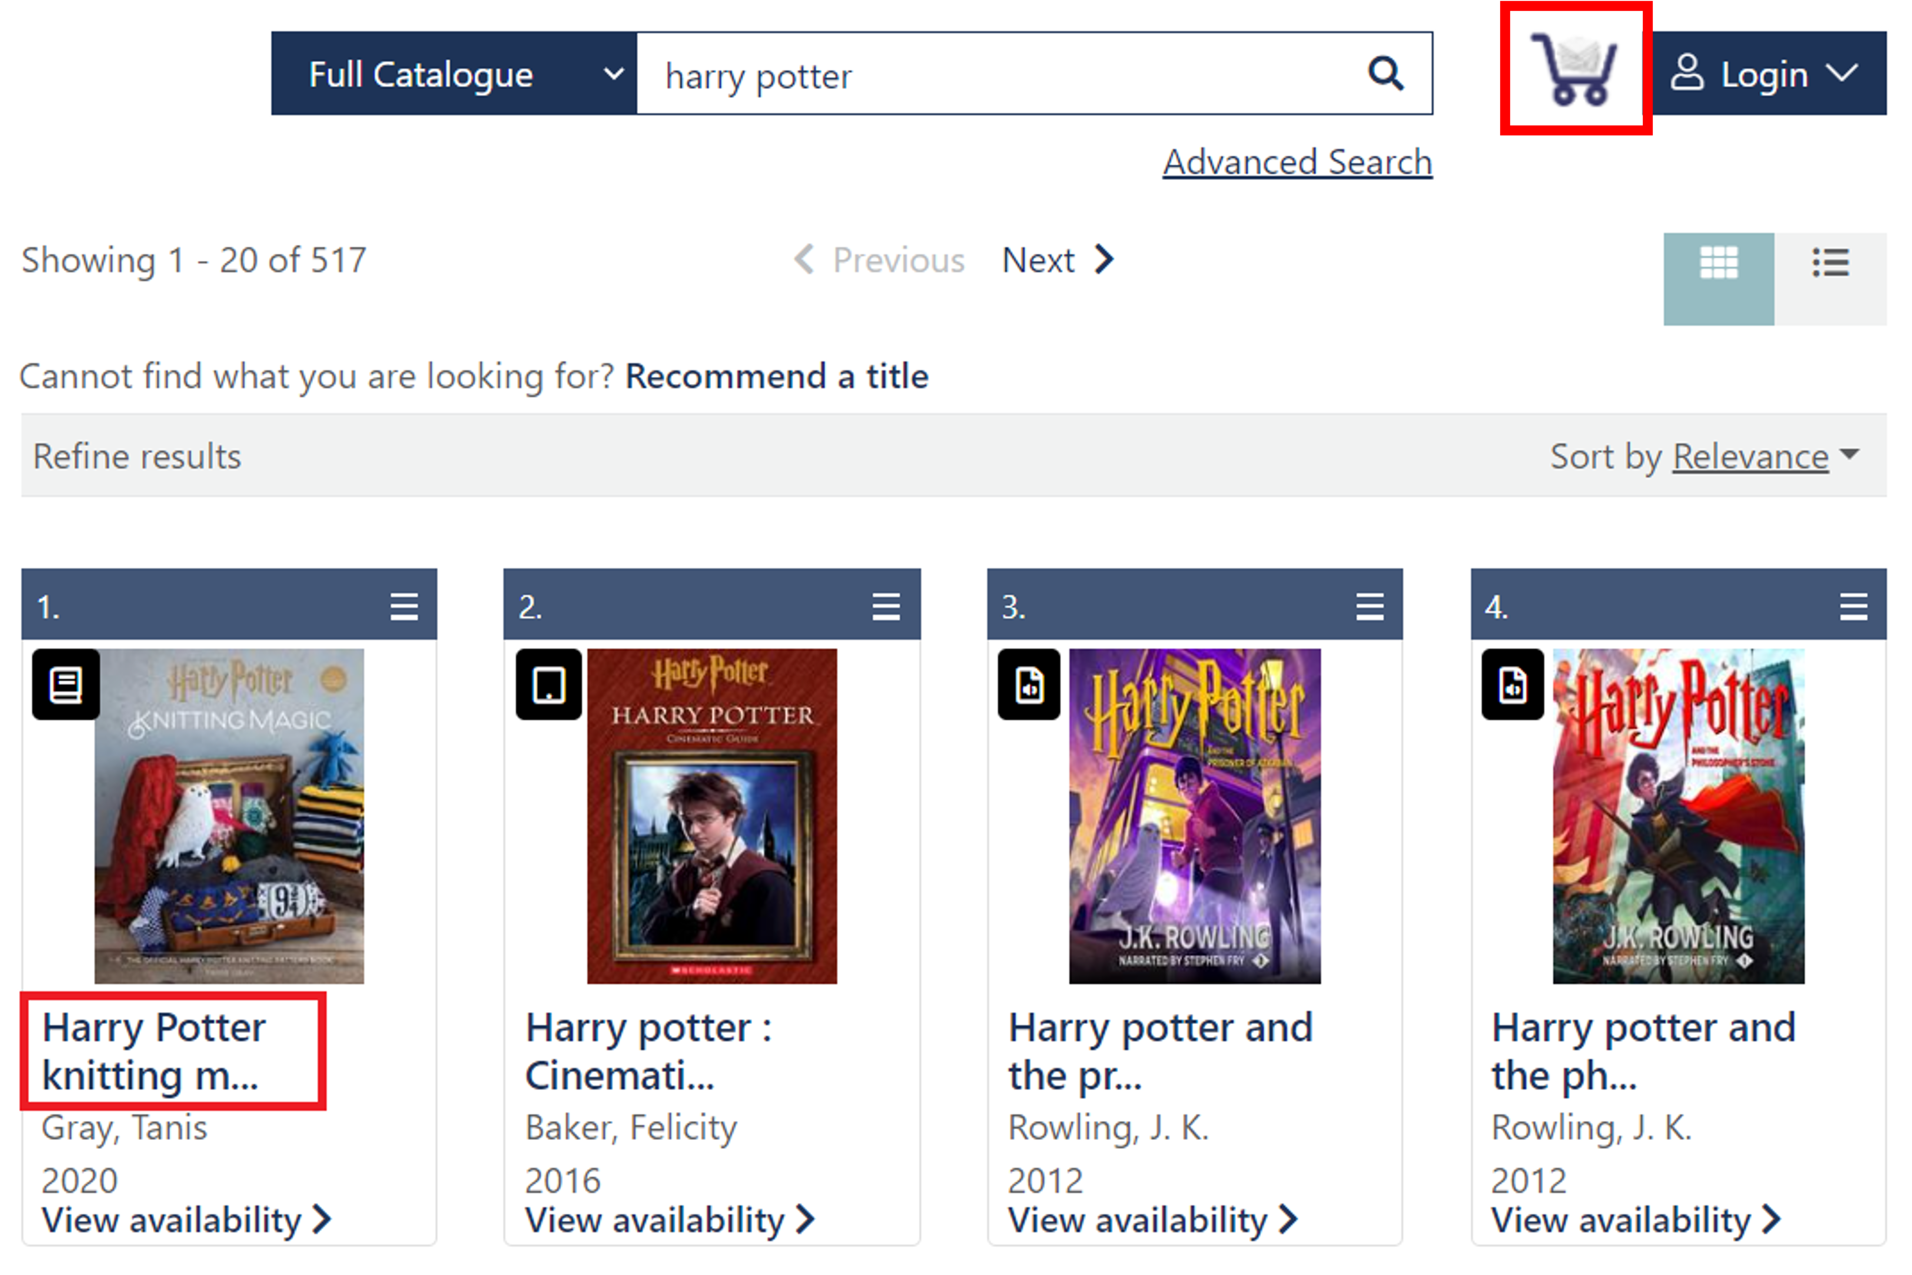Open the shopping cart icon
1912x1275 pixels.
coord(1574,71)
